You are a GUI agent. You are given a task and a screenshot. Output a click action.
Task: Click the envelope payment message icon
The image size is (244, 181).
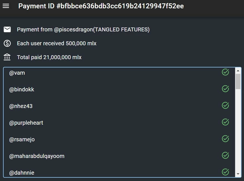[x=7, y=29]
